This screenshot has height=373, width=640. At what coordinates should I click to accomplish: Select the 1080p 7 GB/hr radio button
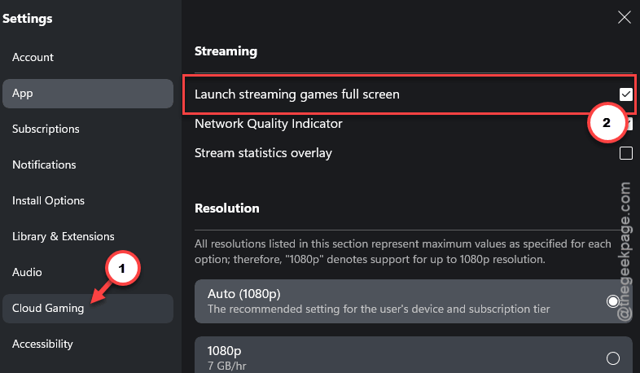(x=612, y=358)
